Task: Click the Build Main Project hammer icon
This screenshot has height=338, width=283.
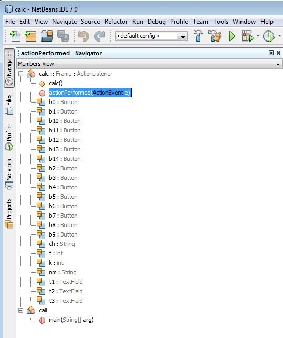Action: [x=198, y=36]
